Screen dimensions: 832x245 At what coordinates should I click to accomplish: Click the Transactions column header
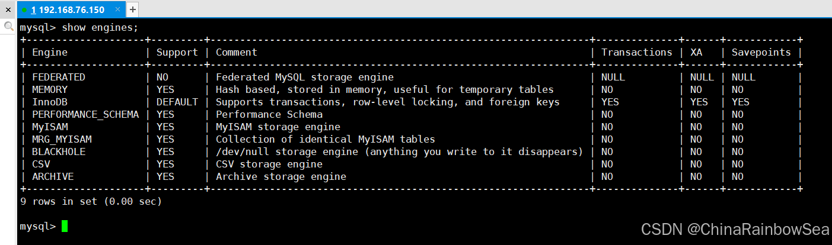coord(636,52)
